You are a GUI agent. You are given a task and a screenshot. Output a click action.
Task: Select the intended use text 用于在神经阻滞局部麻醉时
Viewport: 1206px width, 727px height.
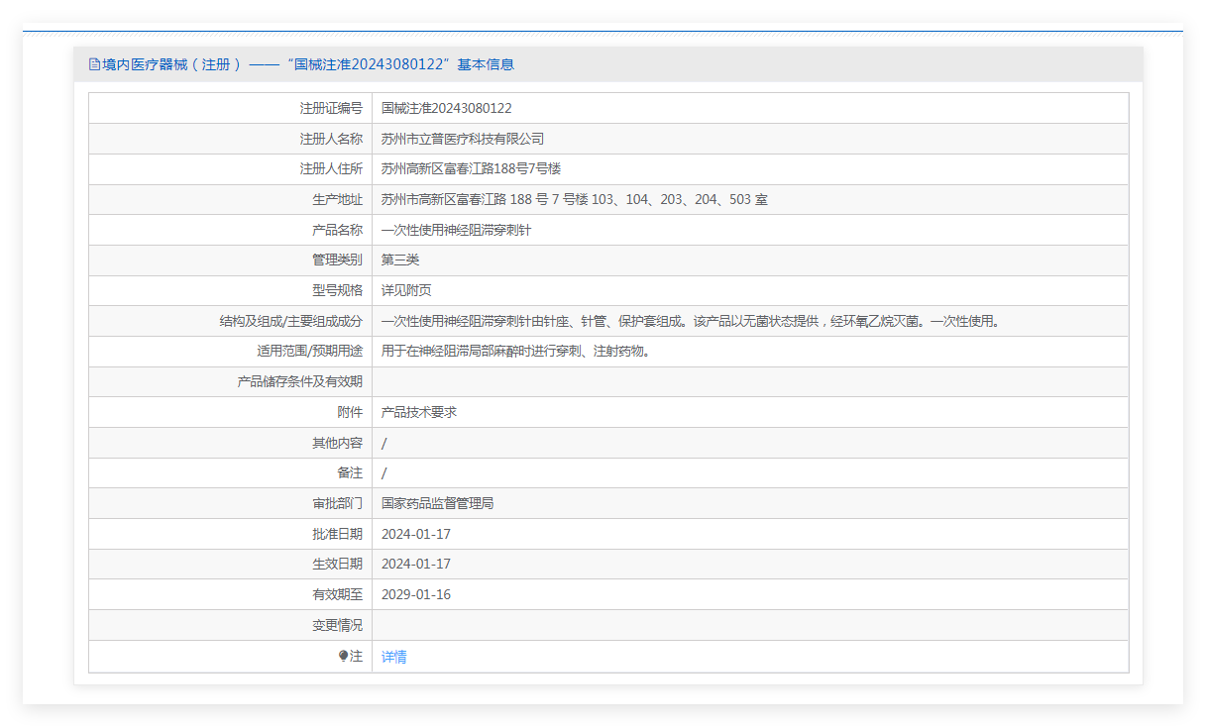pyautogui.click(x=516, y=351)
